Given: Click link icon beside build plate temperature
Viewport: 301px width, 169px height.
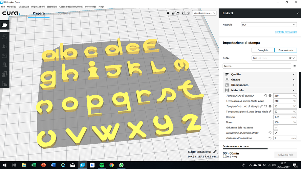Looking at the screenshot, I should click(261, 106).
